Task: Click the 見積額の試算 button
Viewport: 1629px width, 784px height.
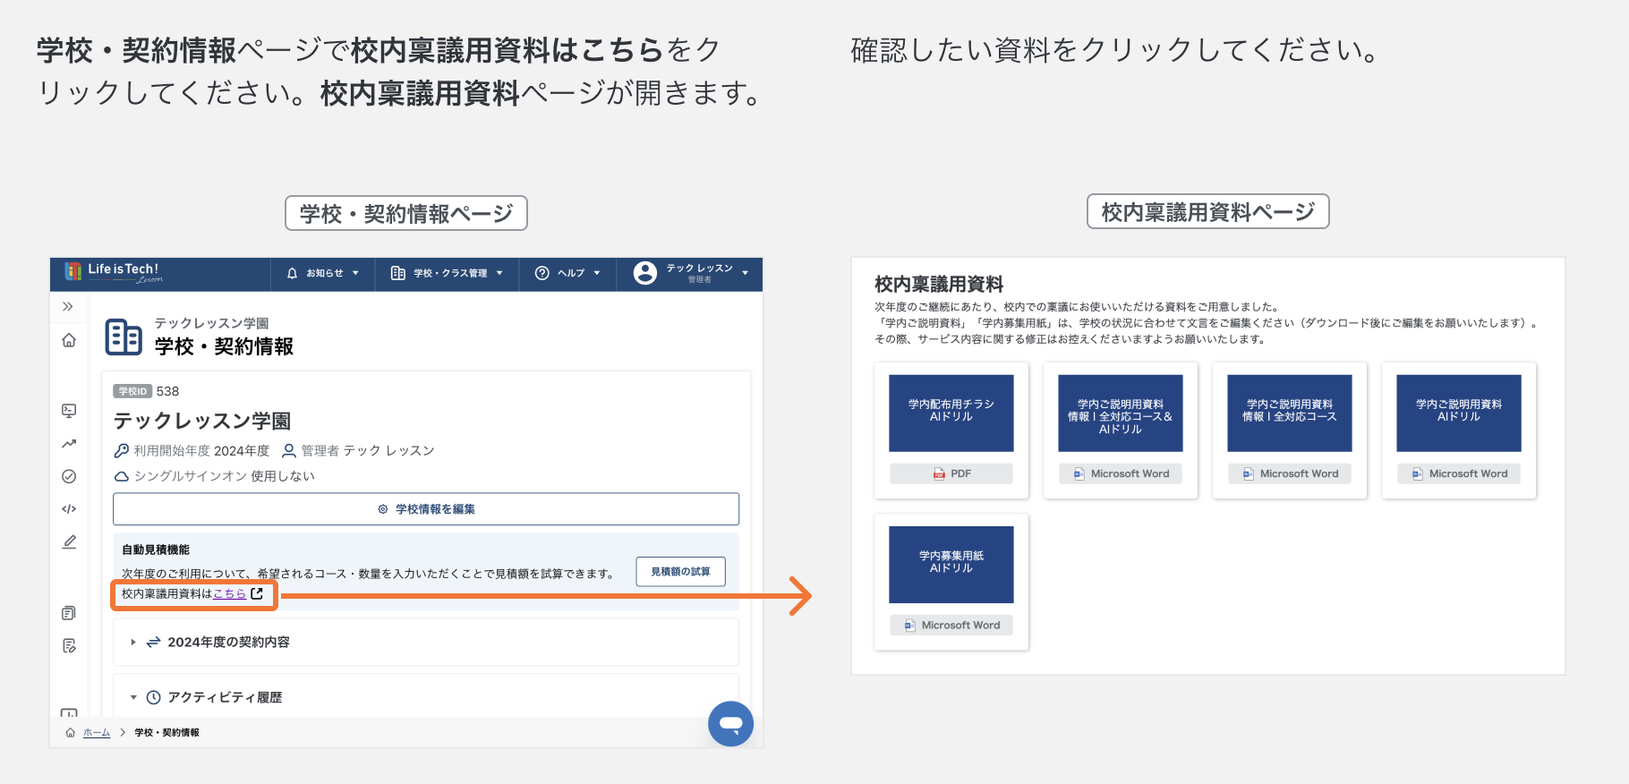Action: click(x=681, y=572)
